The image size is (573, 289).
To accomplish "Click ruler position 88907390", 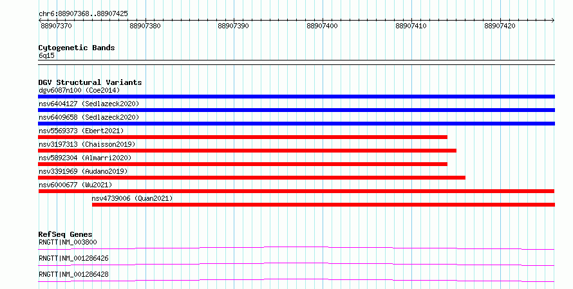I will coord(234,26).
